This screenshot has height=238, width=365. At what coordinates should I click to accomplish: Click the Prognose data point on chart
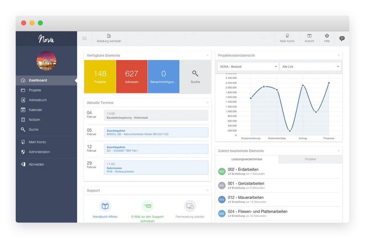pyautogui.click(x=329, y=83)
